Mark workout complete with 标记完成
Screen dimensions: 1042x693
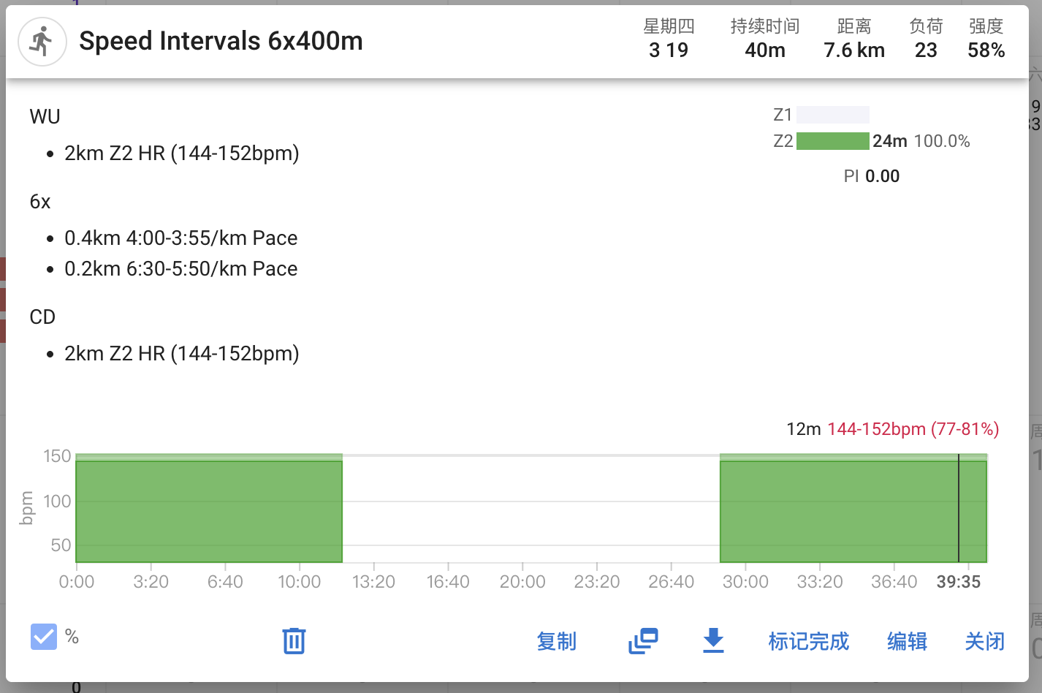click(808, 641)
